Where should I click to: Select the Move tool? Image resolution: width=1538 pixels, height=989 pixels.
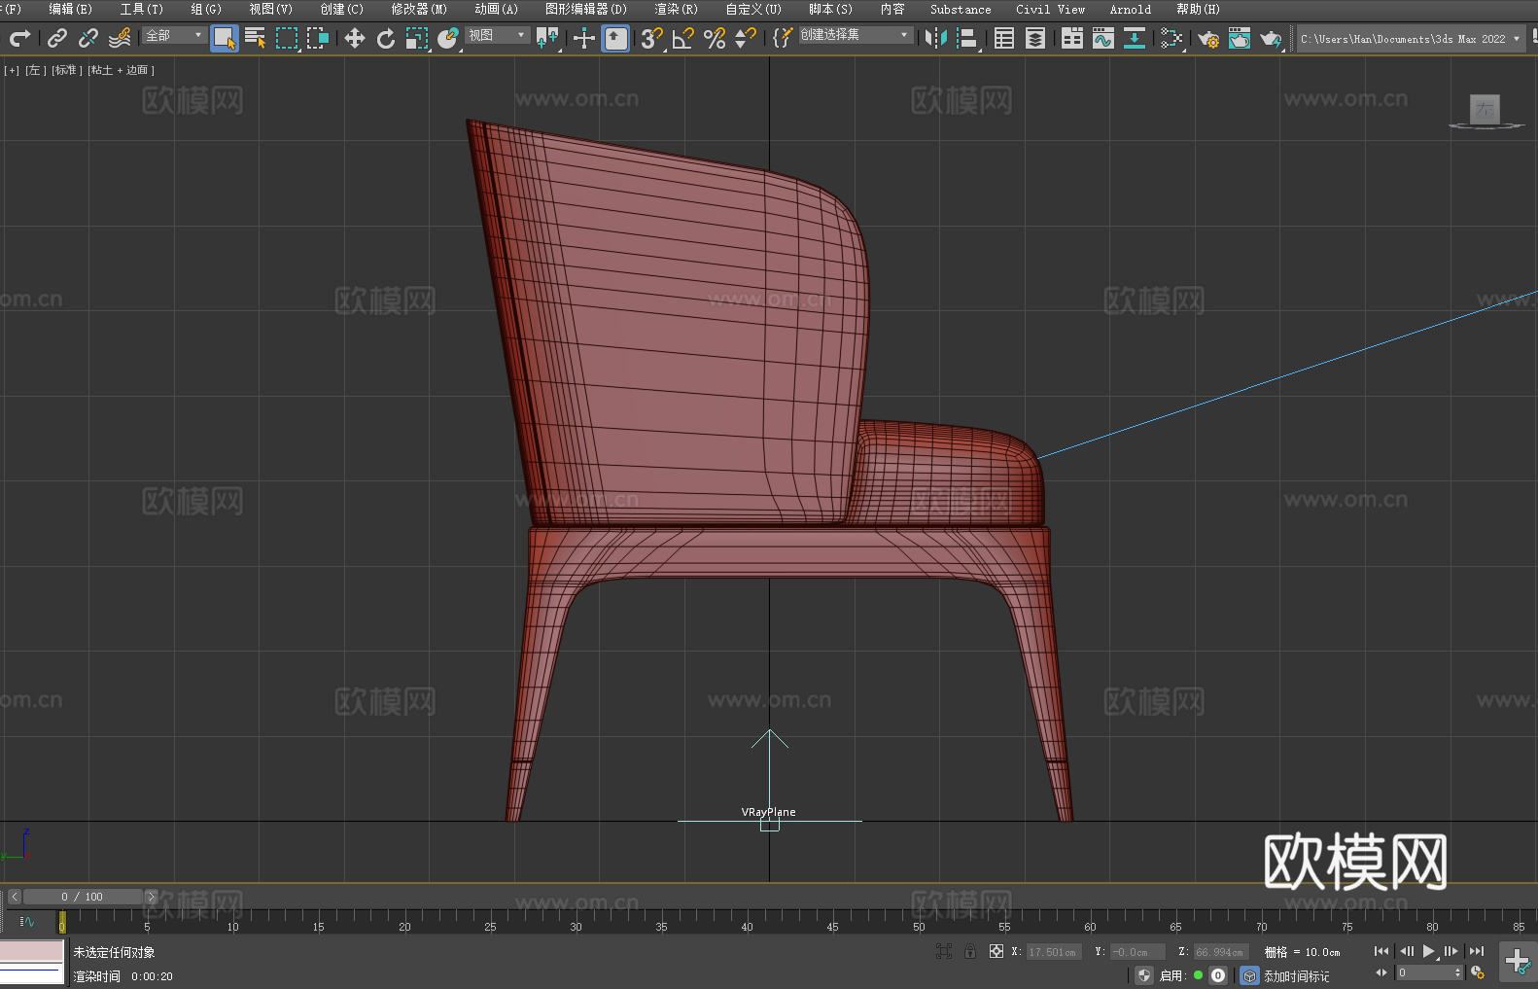[355, 38]
